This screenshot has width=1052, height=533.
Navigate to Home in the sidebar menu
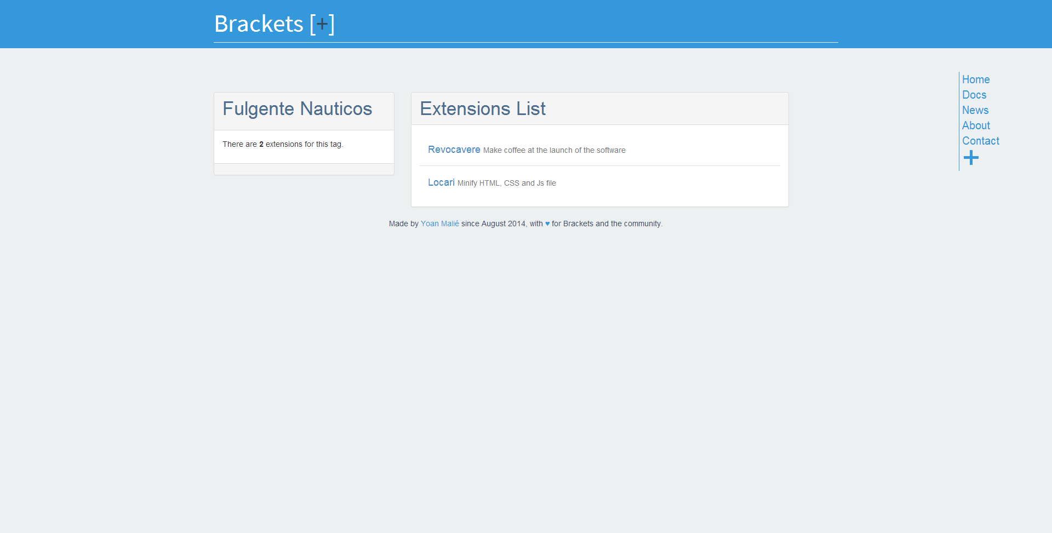point(975,79)
